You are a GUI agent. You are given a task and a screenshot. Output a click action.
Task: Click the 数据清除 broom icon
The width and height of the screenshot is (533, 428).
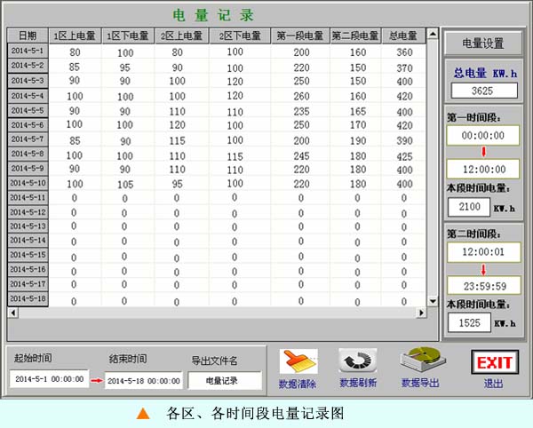coord(298,361)
